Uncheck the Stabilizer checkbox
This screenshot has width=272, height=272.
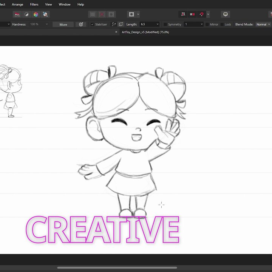tap(92, 25)
